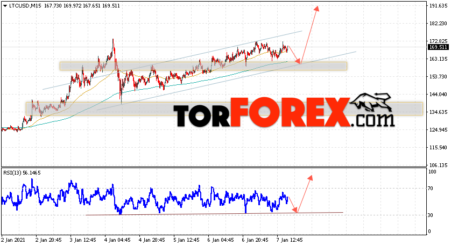The image size is (451, 246).
Task: Click price level 134.635 on axis
Action: click(438, 112)
